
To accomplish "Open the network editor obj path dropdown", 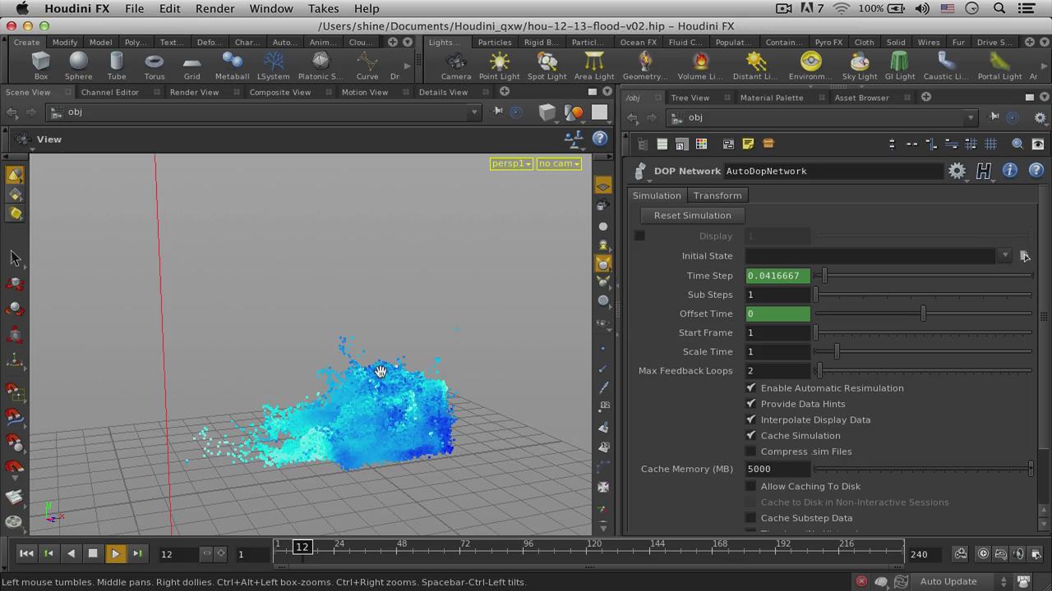I will [970, 117].
